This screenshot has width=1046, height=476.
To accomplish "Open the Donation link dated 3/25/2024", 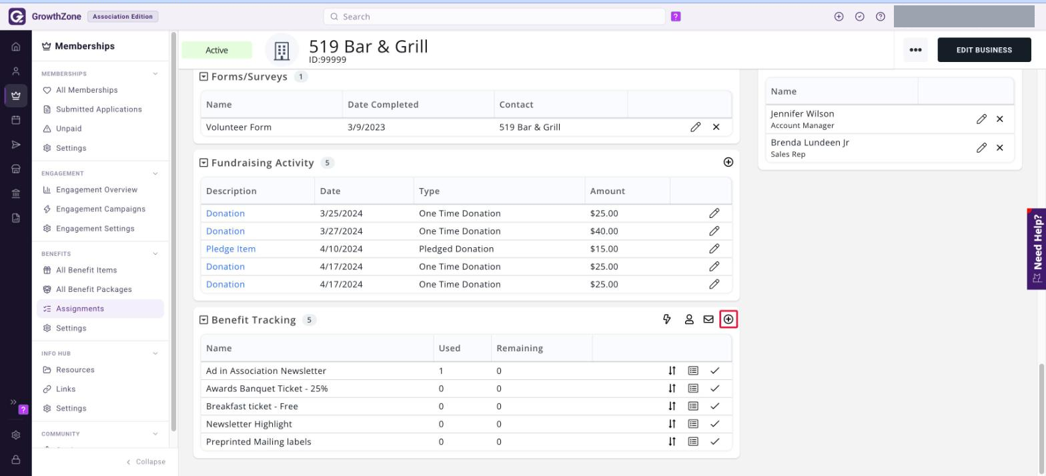I will [225, 213].
